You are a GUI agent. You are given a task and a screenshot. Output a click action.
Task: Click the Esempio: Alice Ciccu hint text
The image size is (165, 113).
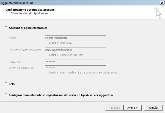61,43
